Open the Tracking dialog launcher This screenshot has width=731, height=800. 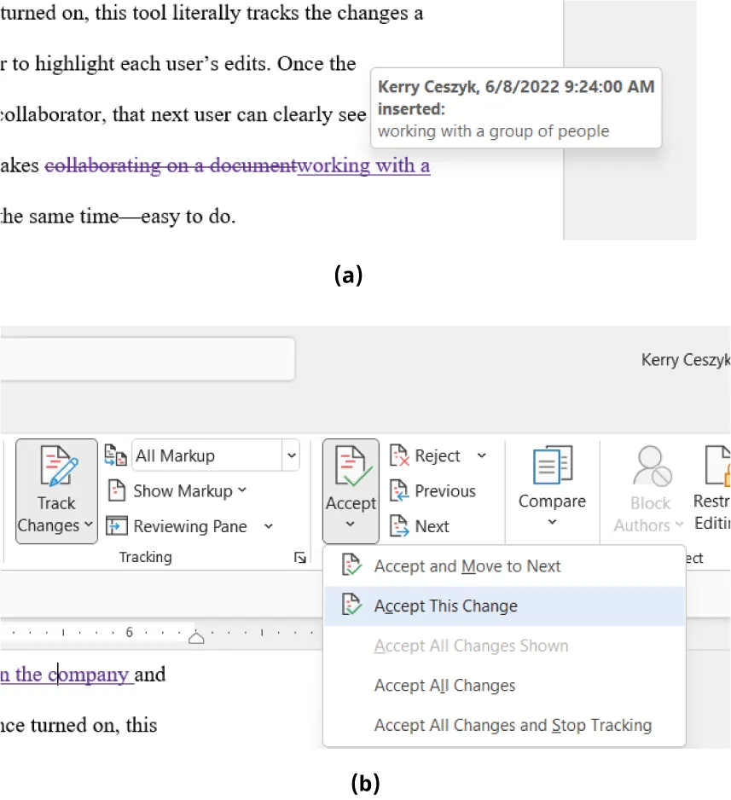[x=299, y=557]
